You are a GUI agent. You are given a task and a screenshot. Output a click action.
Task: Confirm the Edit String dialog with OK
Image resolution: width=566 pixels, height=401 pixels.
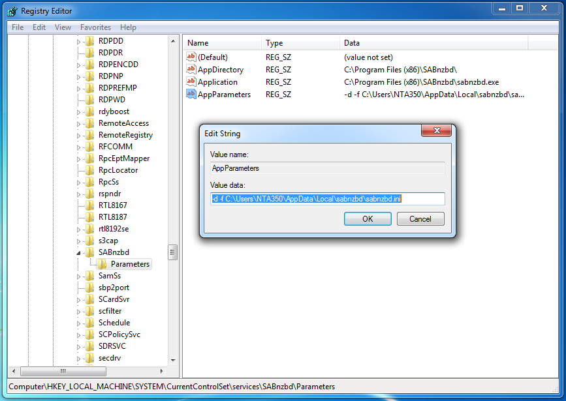368,219
